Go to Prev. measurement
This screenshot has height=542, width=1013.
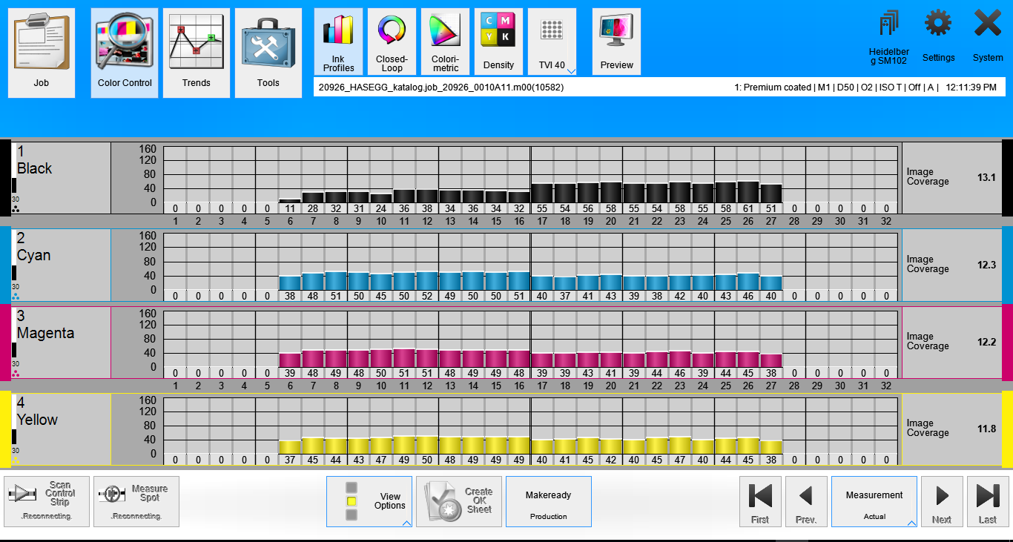806,501
